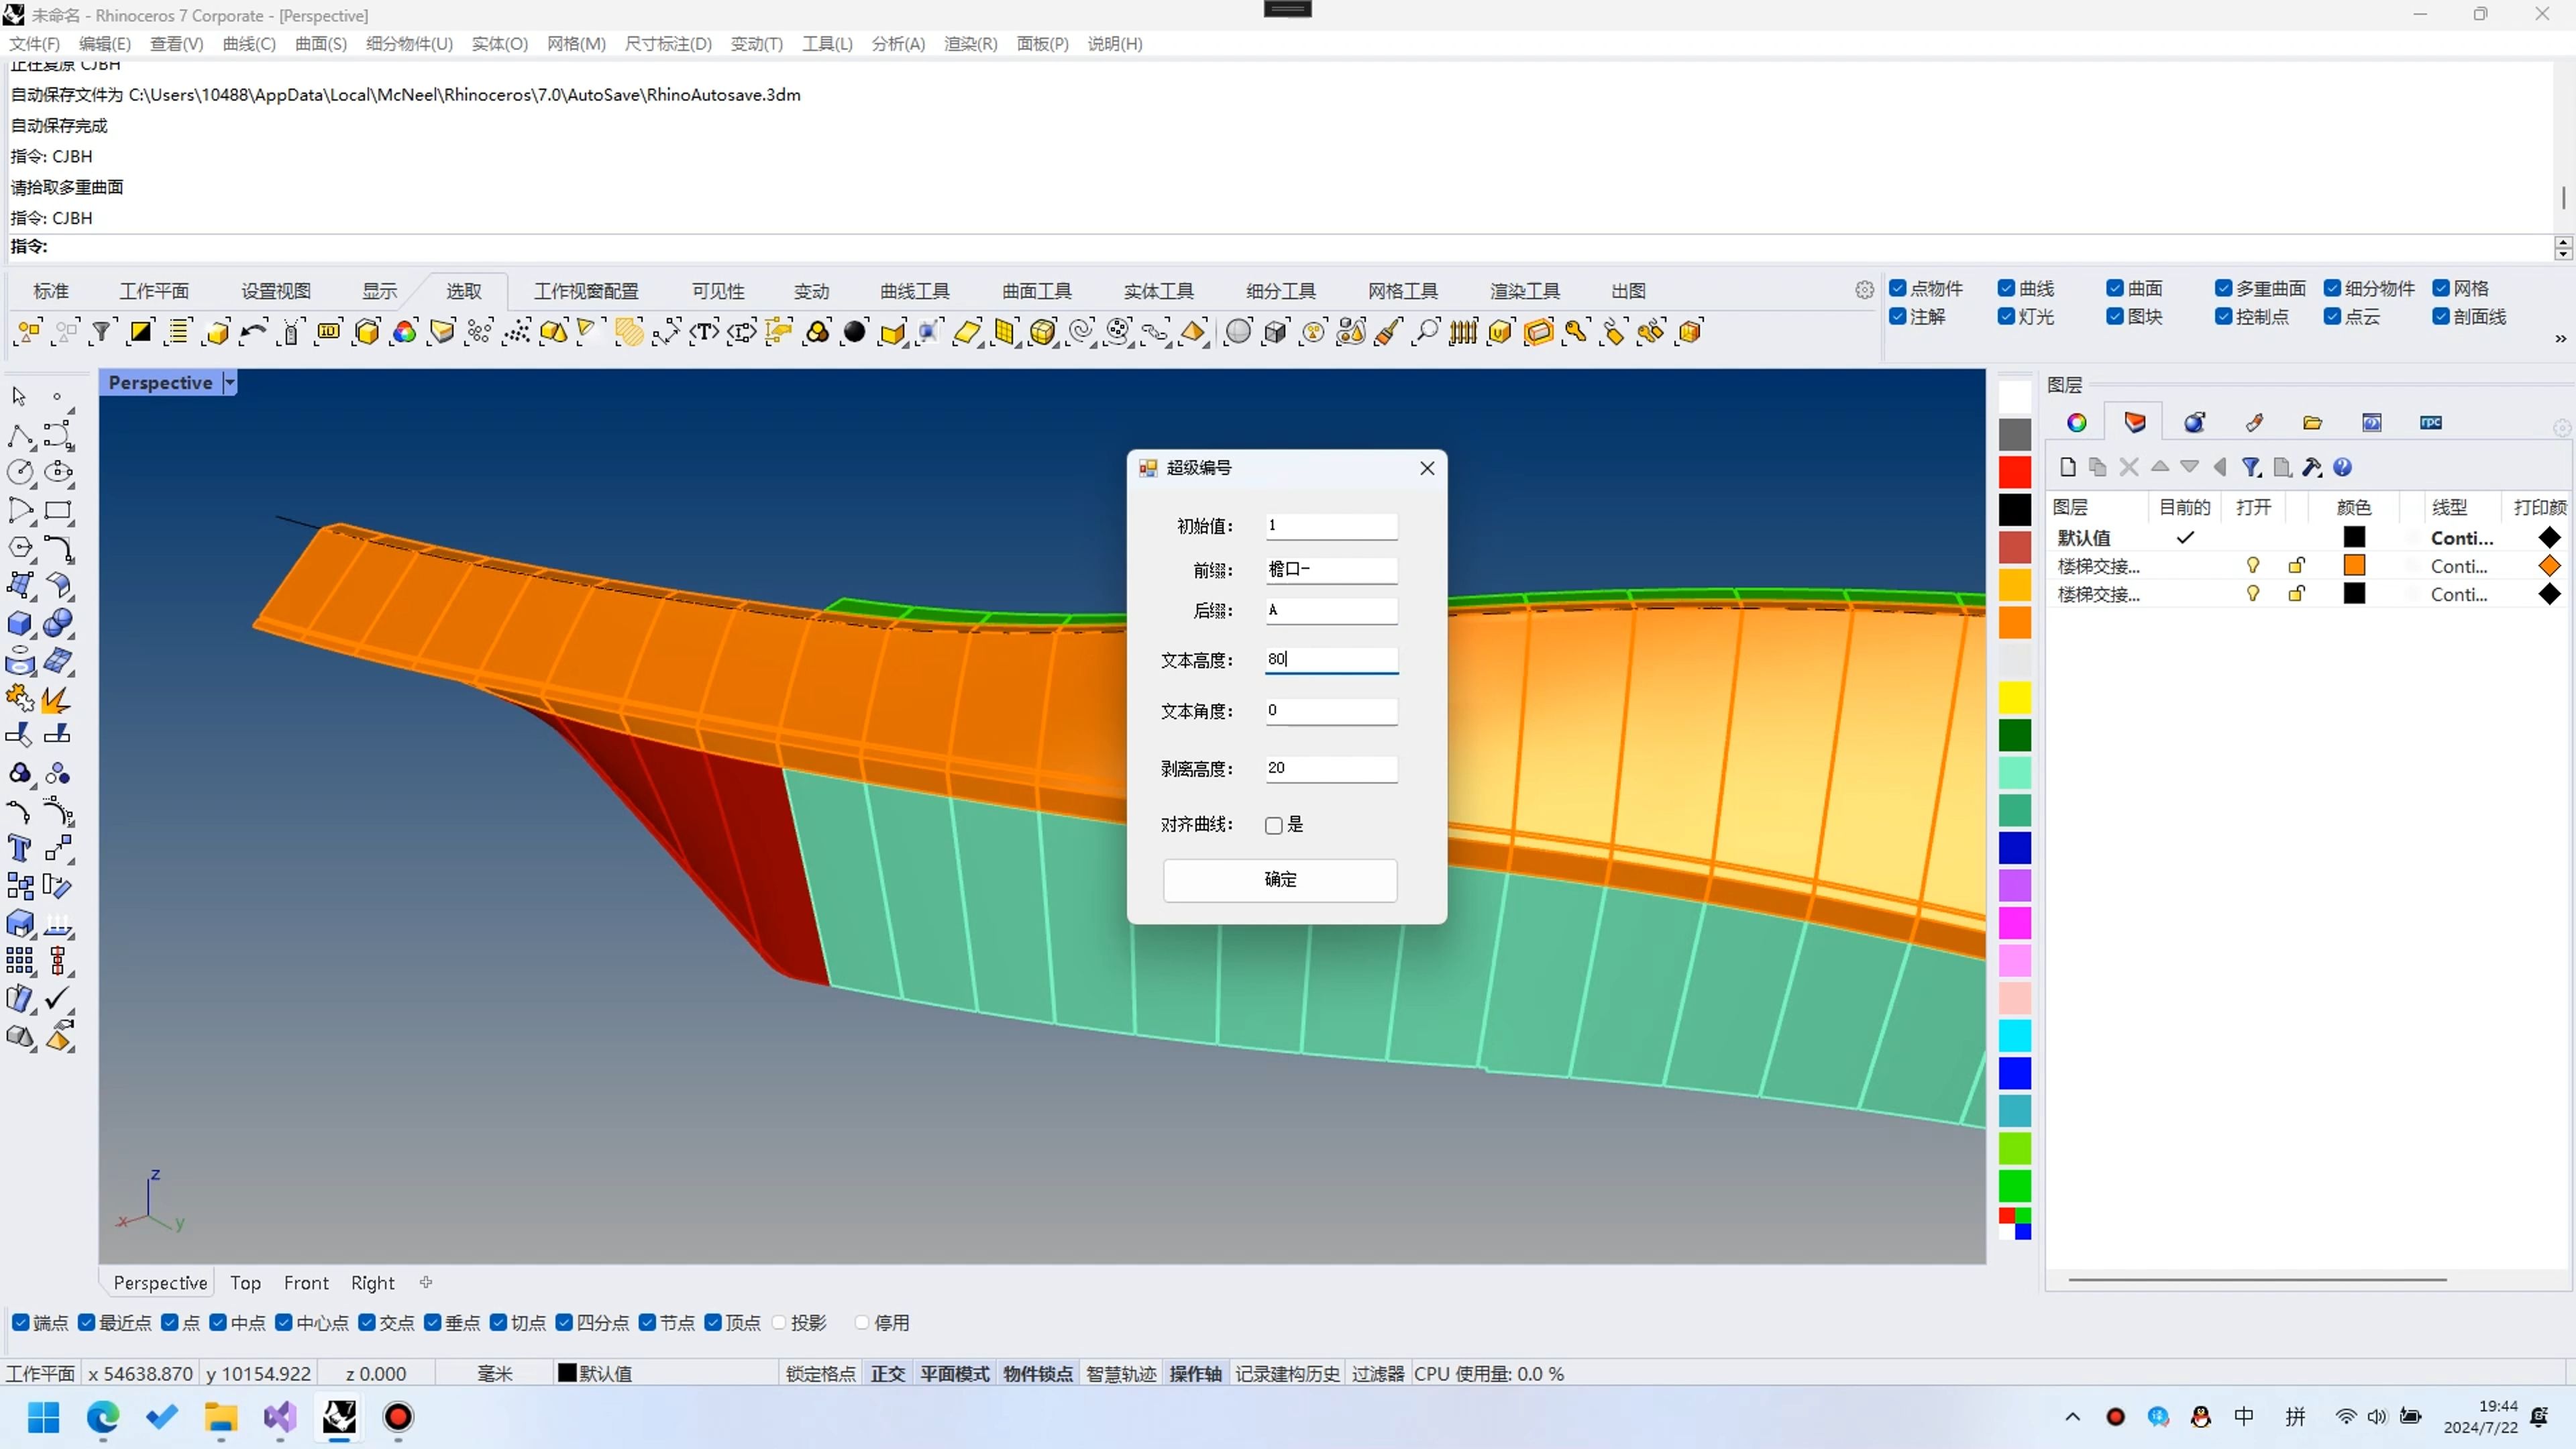The height and width of the screenshot is (1449, 2576).
Task: Open the layers panel help icon
Action: (2343, 467)
